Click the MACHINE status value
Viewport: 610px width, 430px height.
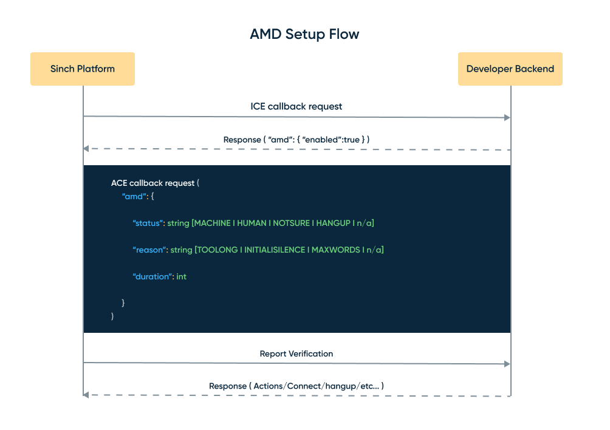pos(212,223)
